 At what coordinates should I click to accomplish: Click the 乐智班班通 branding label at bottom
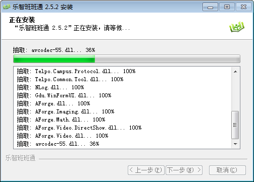pyautogui.click(x=20, y=158)
